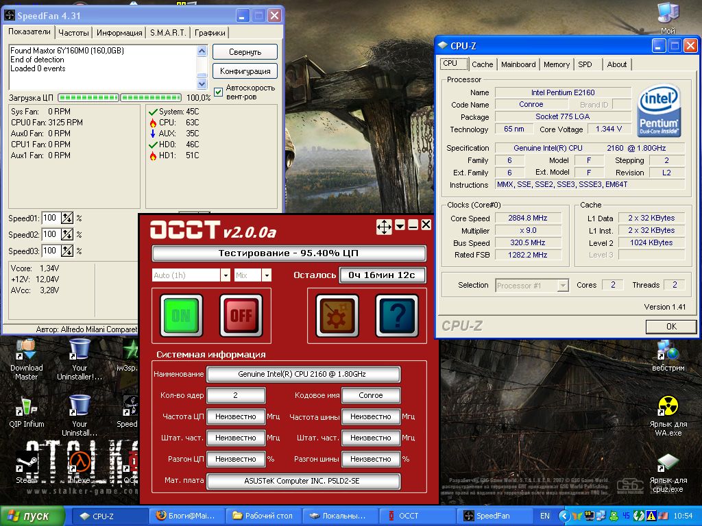Screen dimensions: 702x526
Task: Open the QIP Infium desktop shortcut
Action: (26, 406)
